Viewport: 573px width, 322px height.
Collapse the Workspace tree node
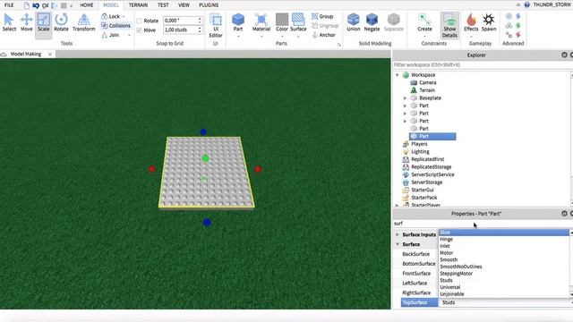click(x=398, y=75)
